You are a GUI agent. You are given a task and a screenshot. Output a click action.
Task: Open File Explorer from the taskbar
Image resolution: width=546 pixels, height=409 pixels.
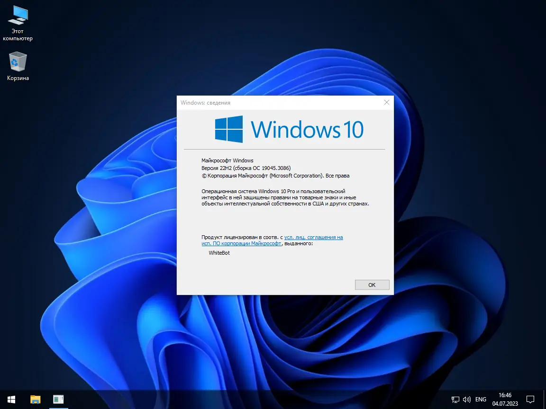pos(35,399)
